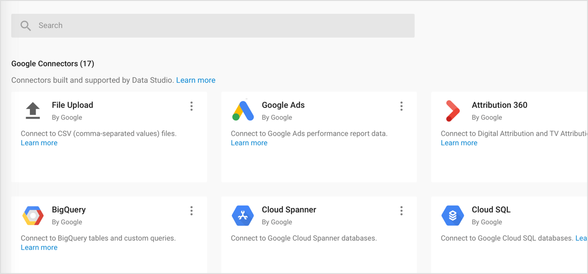Click the Cloud Spanner hexagon icon

coord(243,215)
